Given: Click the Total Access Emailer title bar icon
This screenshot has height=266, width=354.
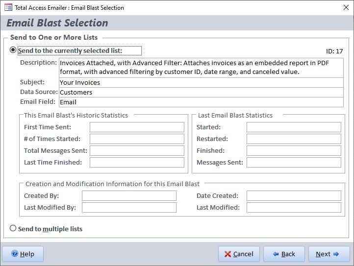Looking at the screenshot, I should (8, 7).
